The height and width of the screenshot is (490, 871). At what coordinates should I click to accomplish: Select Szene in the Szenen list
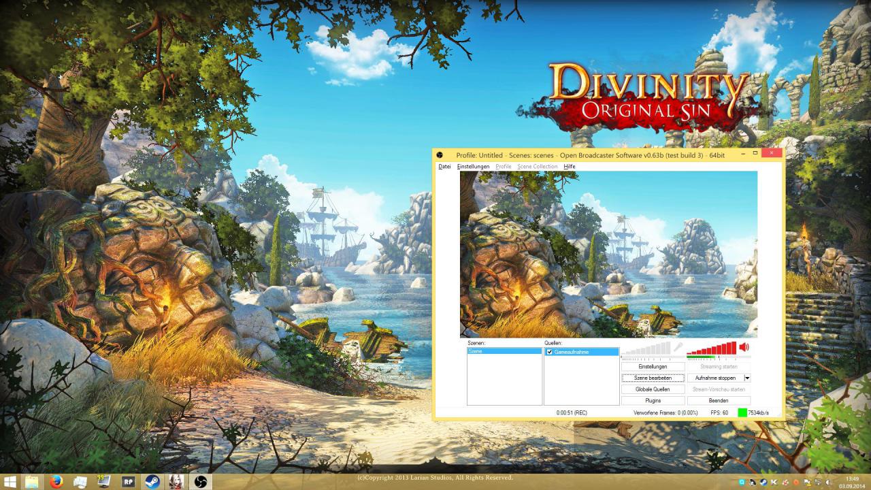coord(504,352)
